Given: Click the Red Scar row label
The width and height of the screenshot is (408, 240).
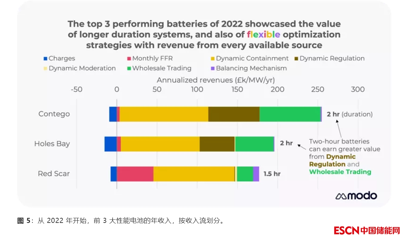Looking at the screenshot, I should pyautogui.click(x=54, y=174).
